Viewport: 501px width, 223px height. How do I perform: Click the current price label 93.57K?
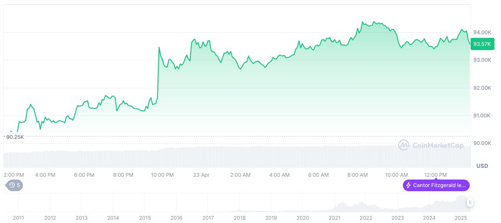(482, 44)
